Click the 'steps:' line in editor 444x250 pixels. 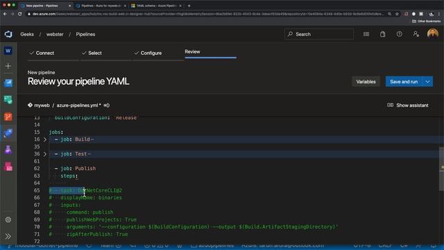(x=69, y=176)
